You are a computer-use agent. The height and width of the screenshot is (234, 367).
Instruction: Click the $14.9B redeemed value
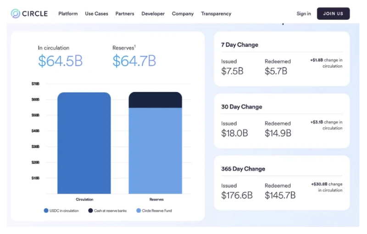click(278, 133)
